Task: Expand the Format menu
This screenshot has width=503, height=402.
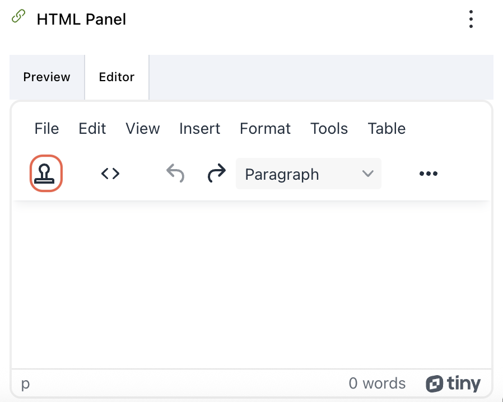Action: [x=265, y=128]
